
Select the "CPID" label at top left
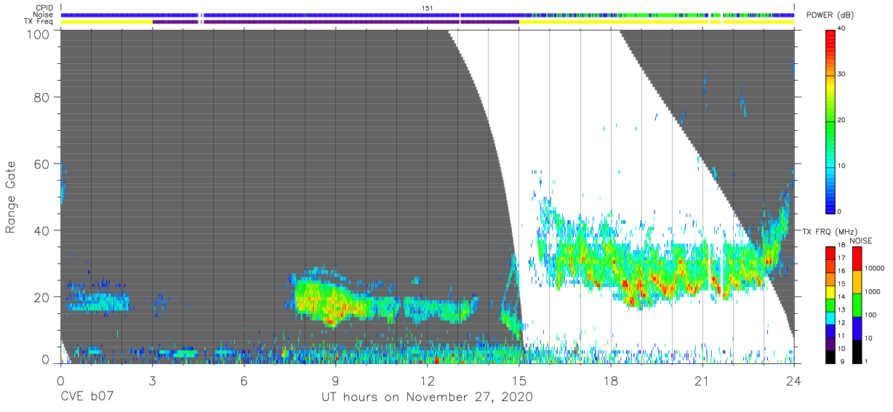tap(44, 7)
